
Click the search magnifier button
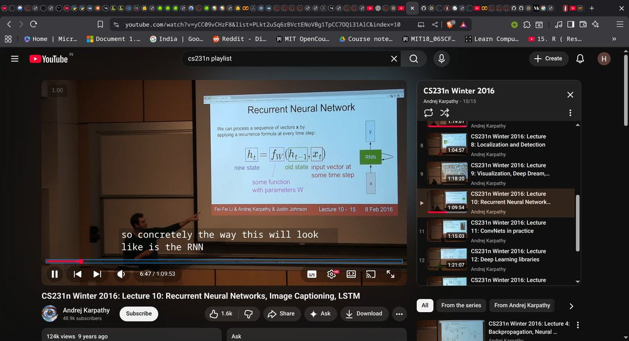coord(414,59)
